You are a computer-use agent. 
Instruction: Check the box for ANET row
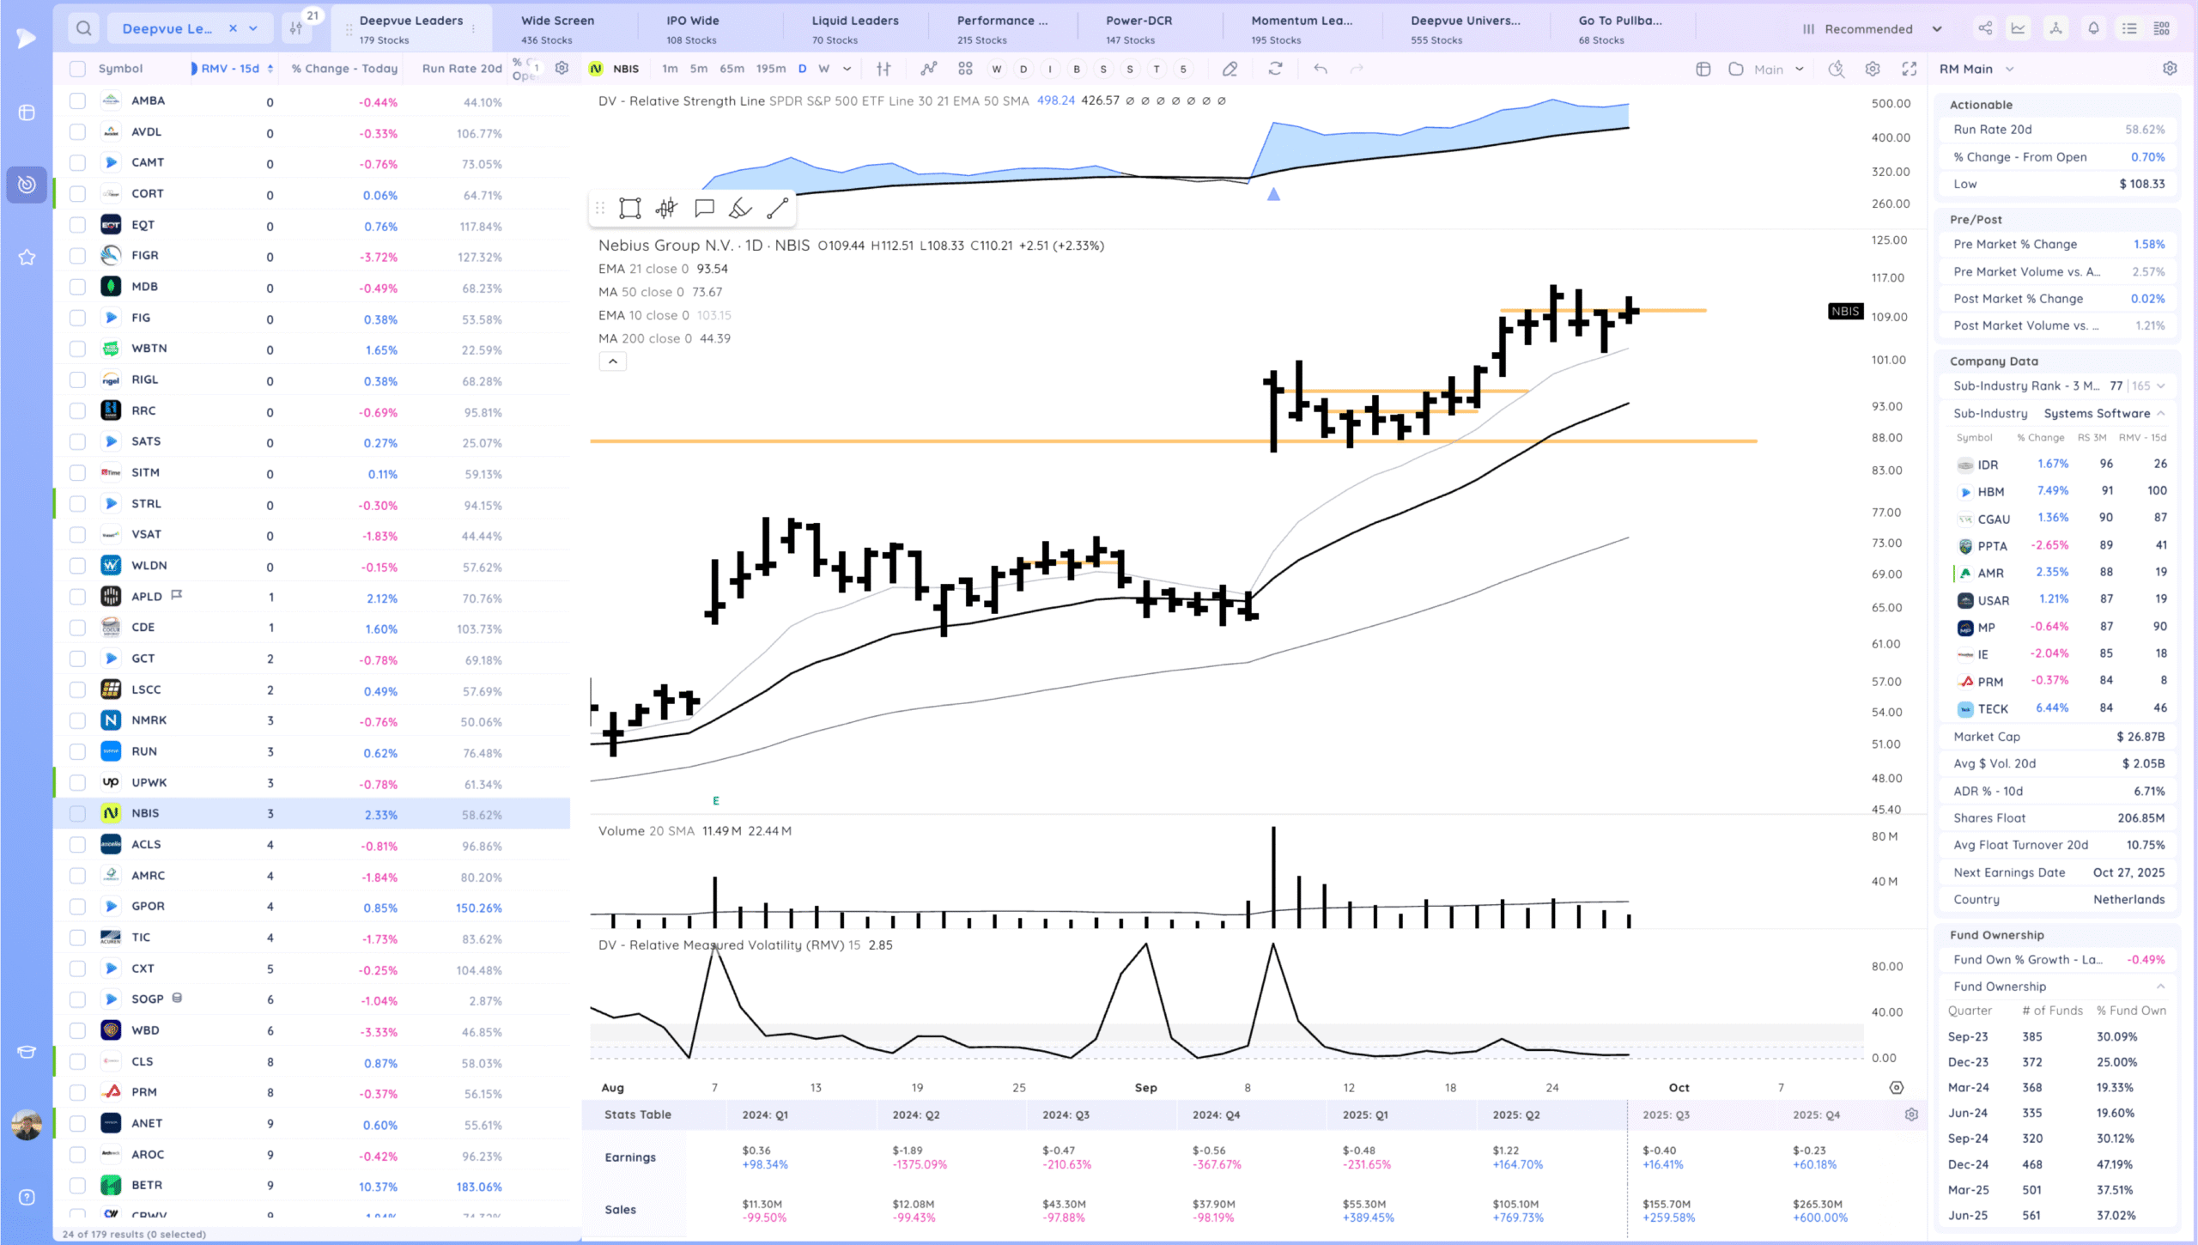77,1123
